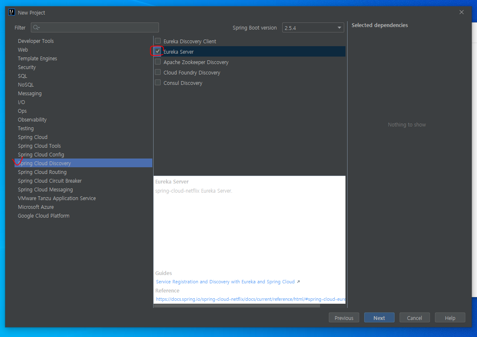Enable Consul Discovery checkbox
The height and width of the screenshot is (337, 477).
(x=158, y=82)
